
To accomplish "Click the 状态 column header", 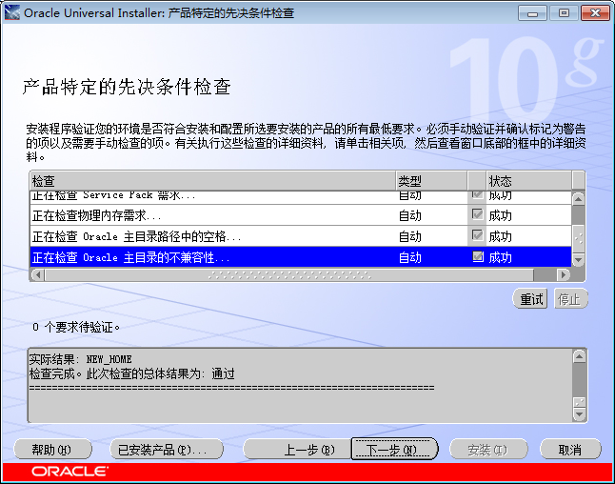I will click(528, 181).
